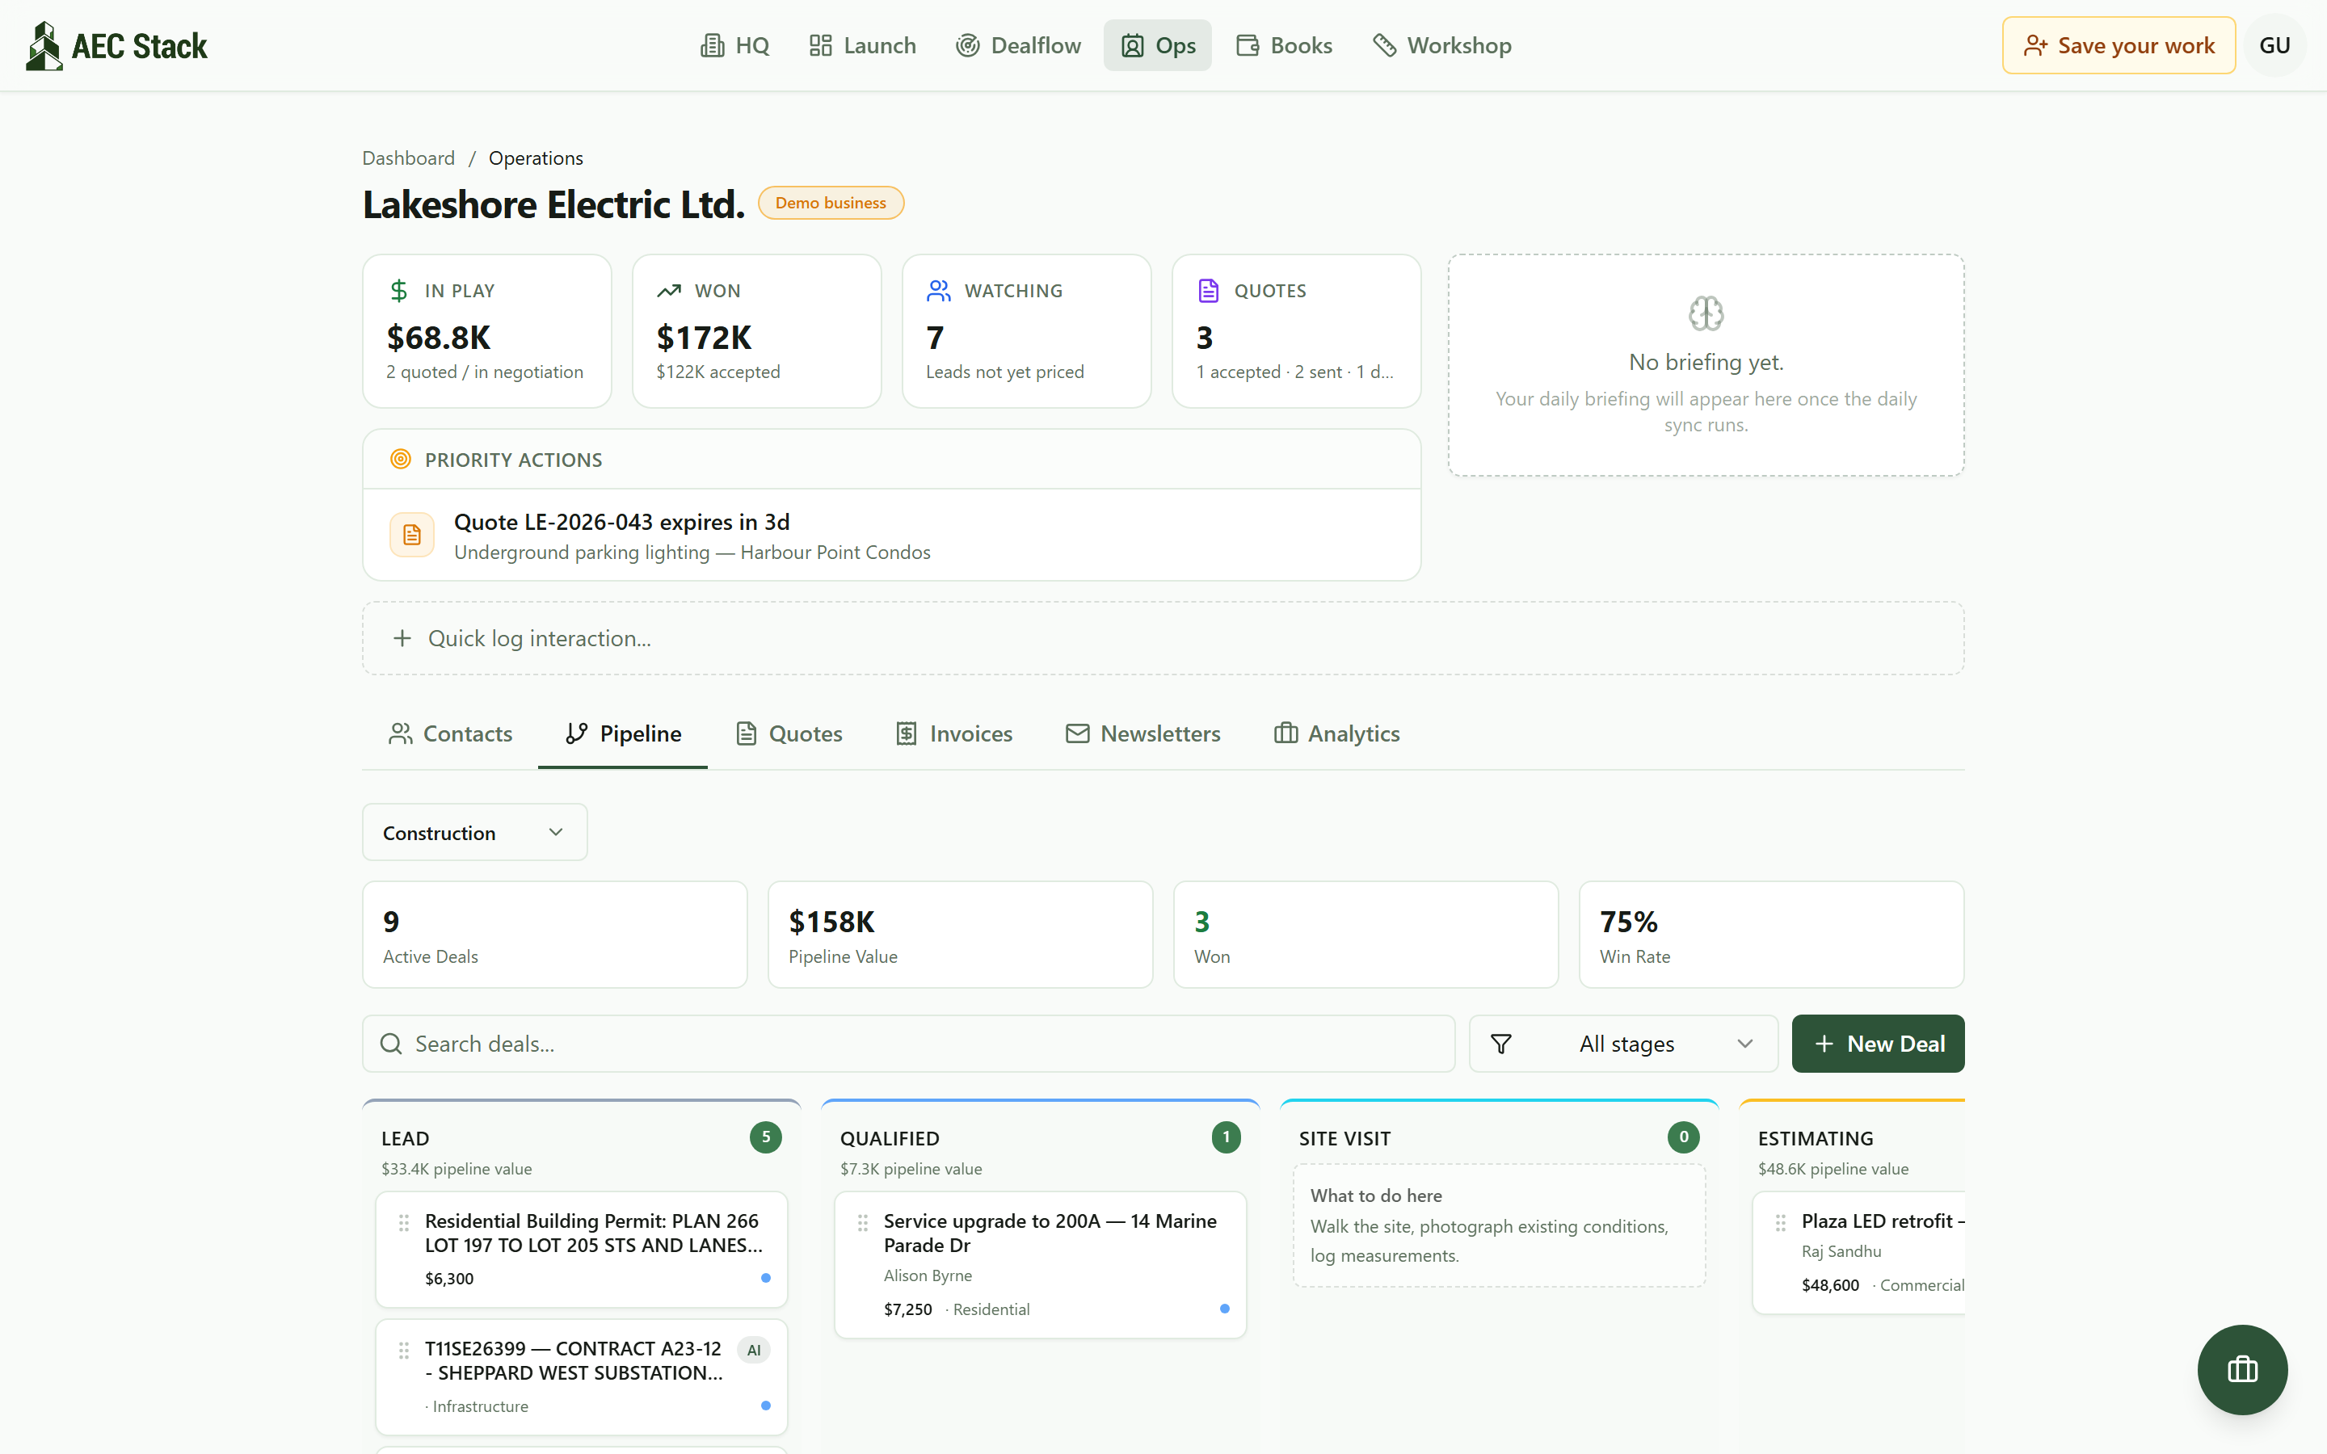Open Quote LE-2026-043 expiry action
The image size is (2327, 1454).
(891, 535)
